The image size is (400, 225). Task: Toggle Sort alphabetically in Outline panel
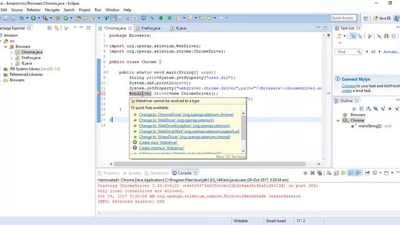click(x=368, y=109)
